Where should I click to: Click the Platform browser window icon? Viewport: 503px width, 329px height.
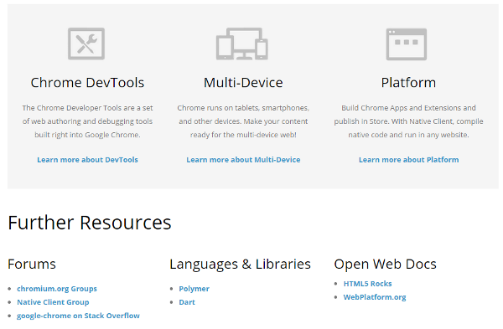click(x=407, y=44)
